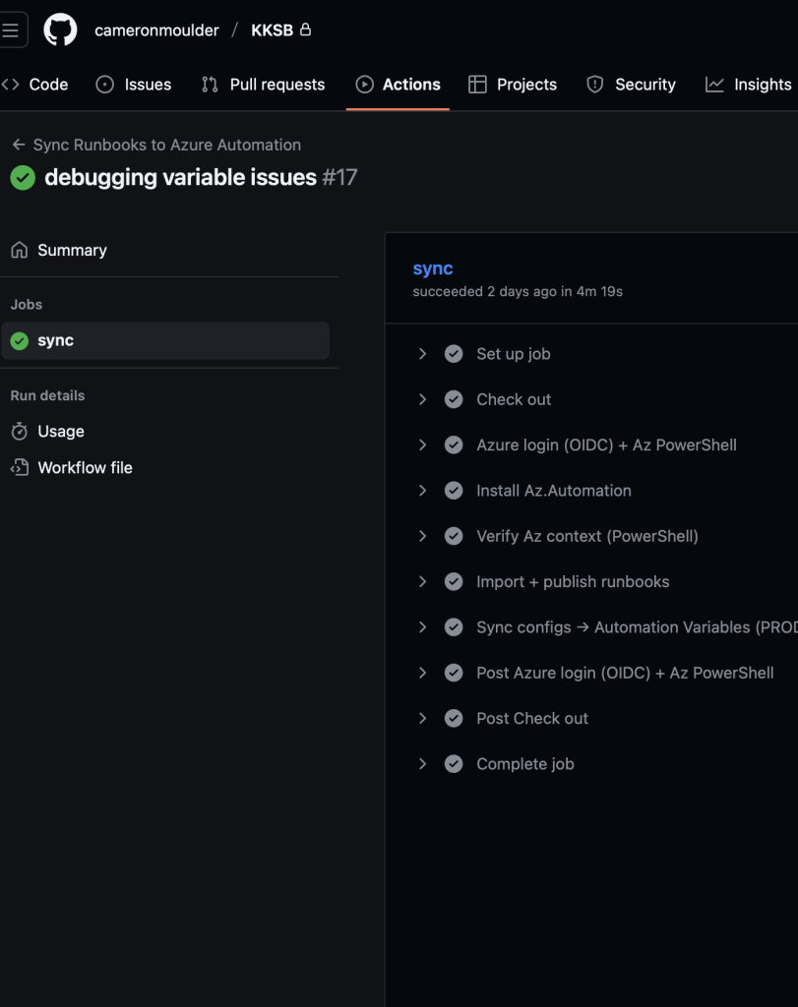Expand the Complete job step

[x=422, y=764]
